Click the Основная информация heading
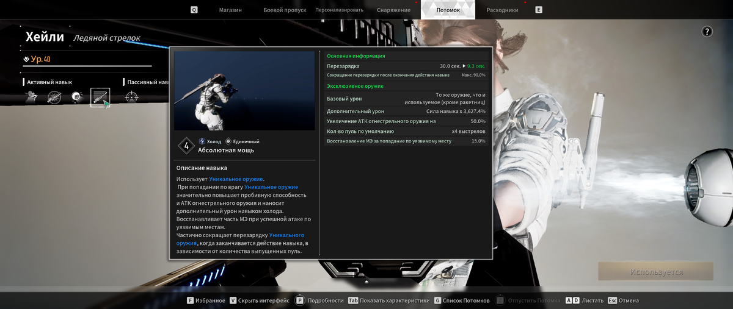 pyautogui.click(x=356, y=56)
